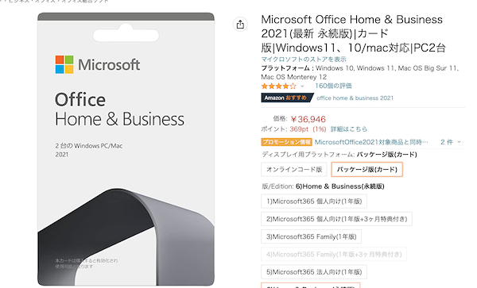Image resolution: width=477 pixels, height=288 pixels.
Task: Choose 1)Microsoft365 個人向け(1年版) edition
Action: pyautogui.click(x=314, y=202)
